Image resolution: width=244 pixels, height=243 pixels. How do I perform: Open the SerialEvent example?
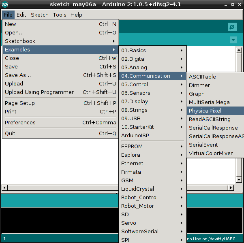[215, 145]
